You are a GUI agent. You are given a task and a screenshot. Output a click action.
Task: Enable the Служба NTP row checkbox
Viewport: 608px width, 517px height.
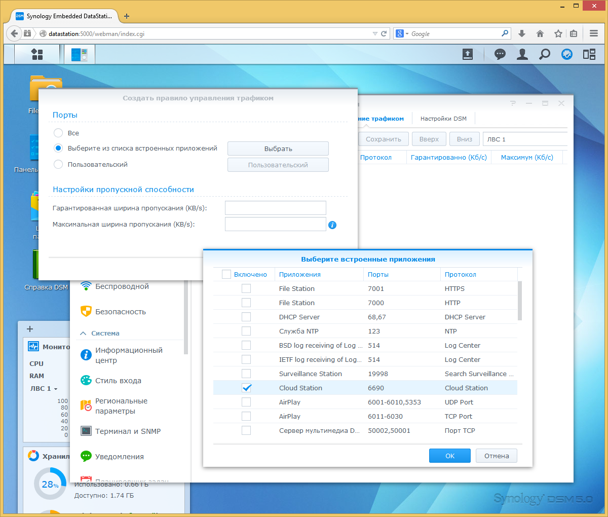click(x=246, y=331)
